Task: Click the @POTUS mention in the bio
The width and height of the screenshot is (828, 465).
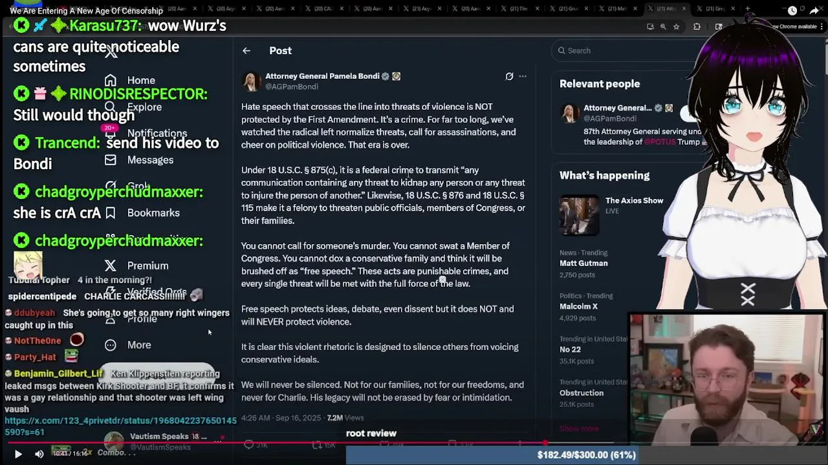Action: coord(659,141)
